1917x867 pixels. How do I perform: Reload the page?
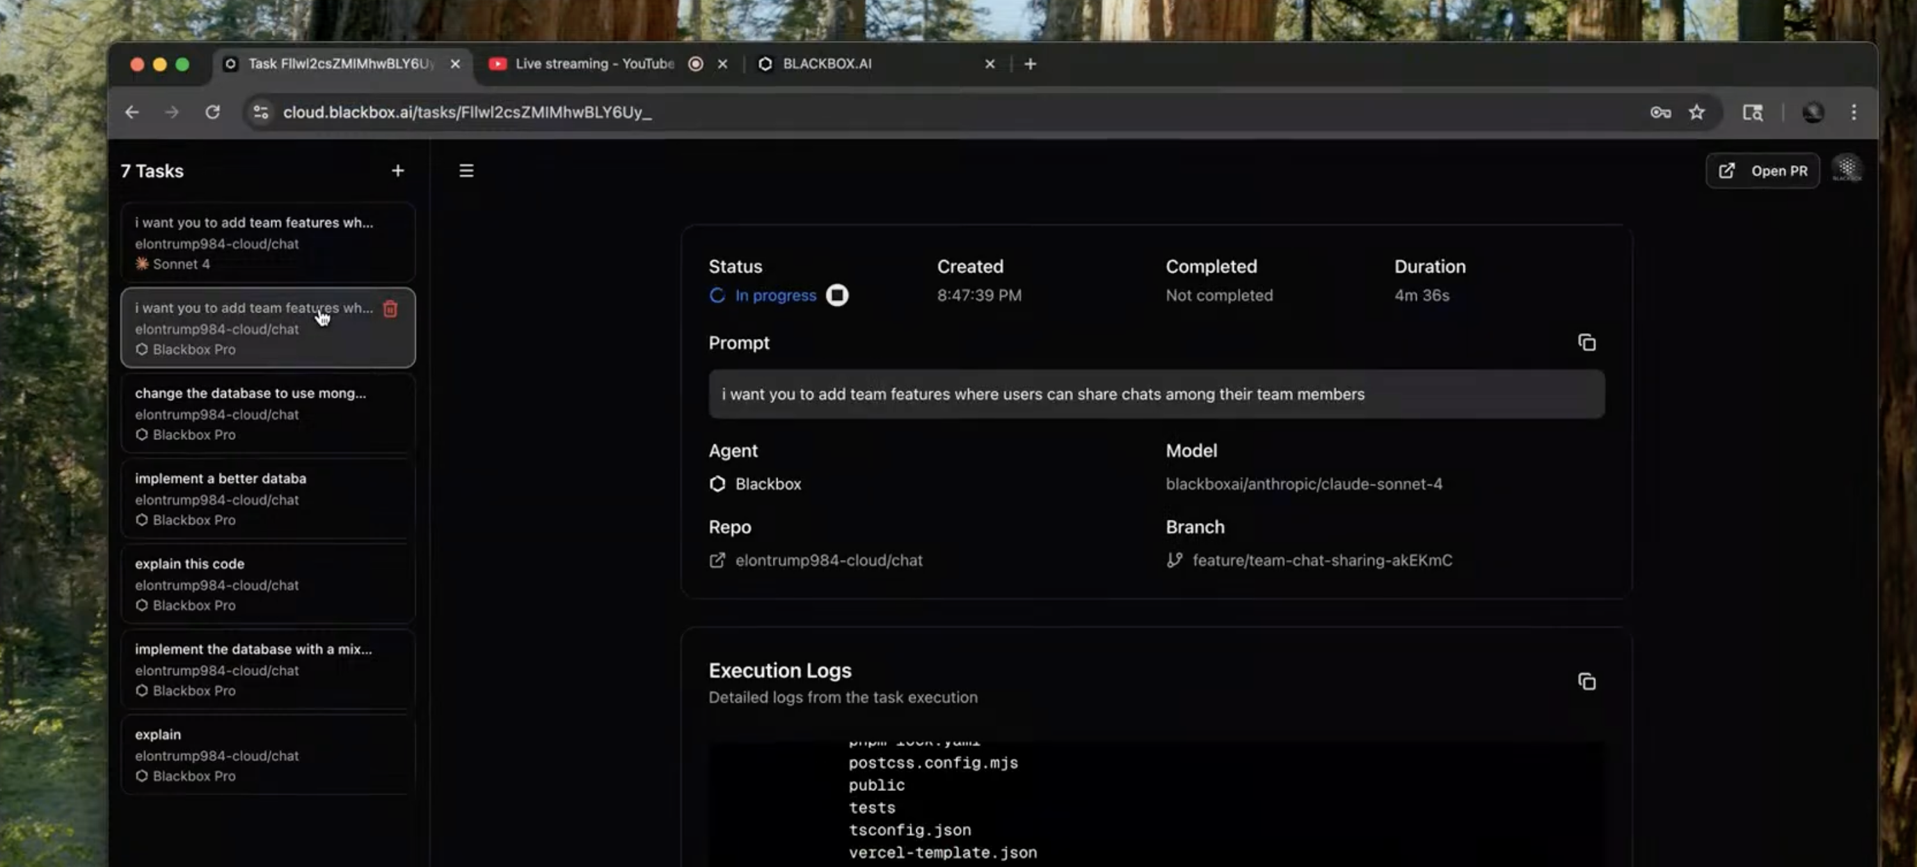pos(212,113)
